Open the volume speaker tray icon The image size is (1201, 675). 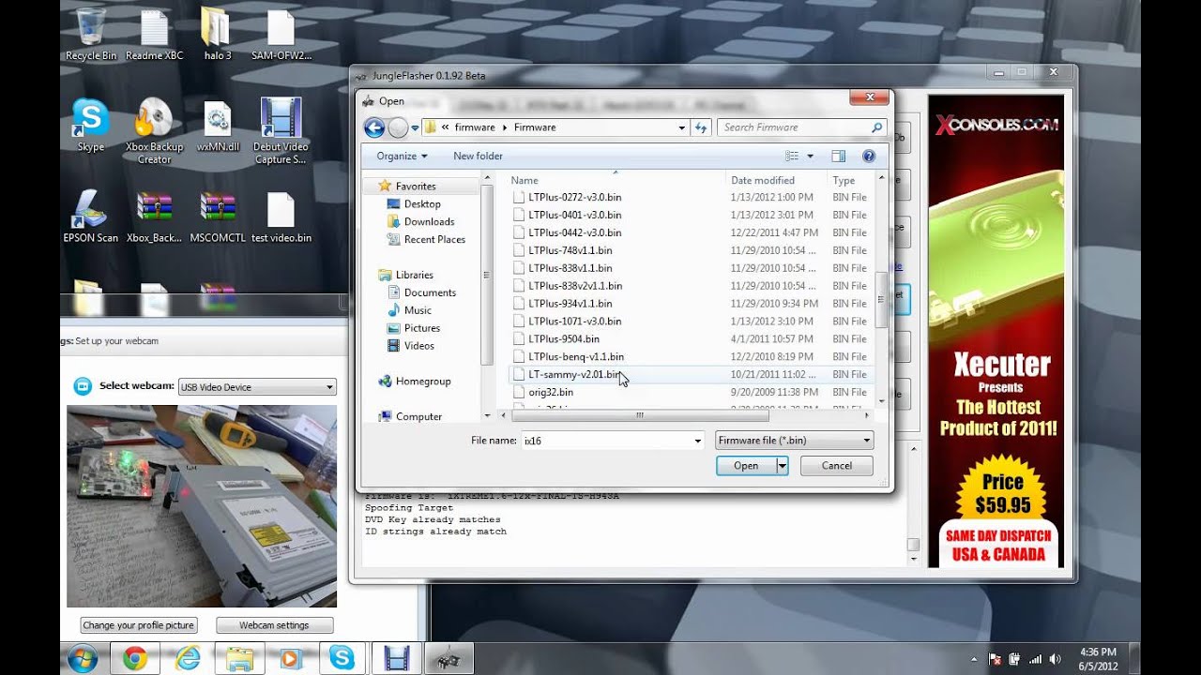pos(1056,659)
